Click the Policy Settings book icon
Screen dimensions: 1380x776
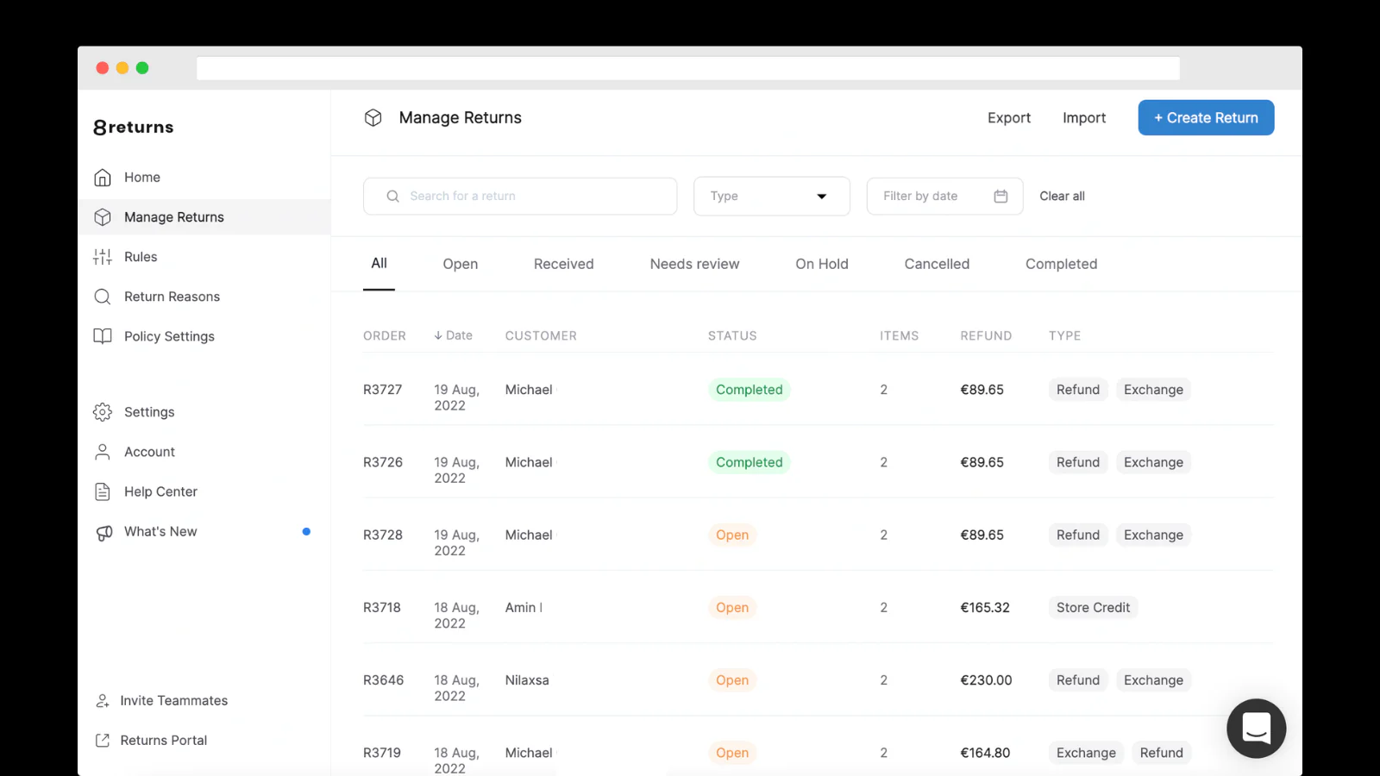coord(103,336)
